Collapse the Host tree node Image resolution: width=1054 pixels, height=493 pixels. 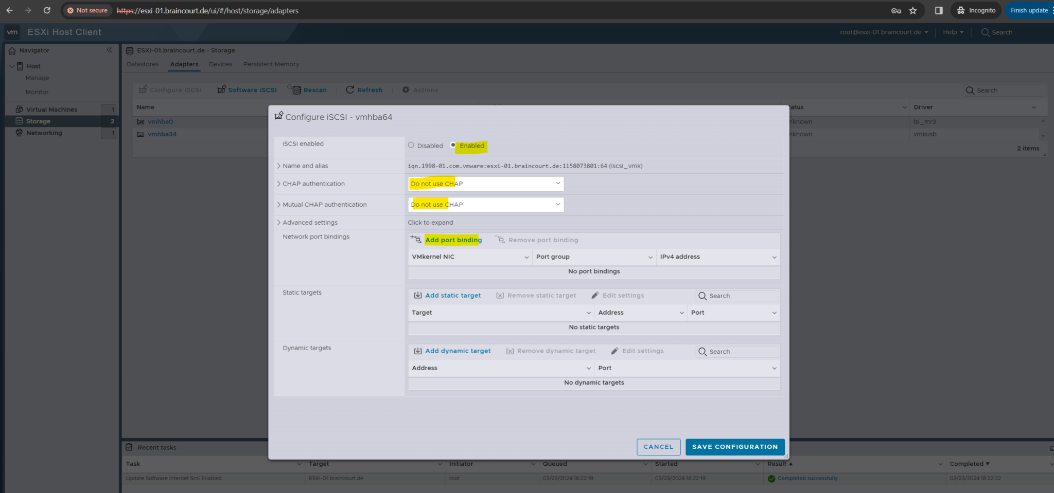pos(12,66)
